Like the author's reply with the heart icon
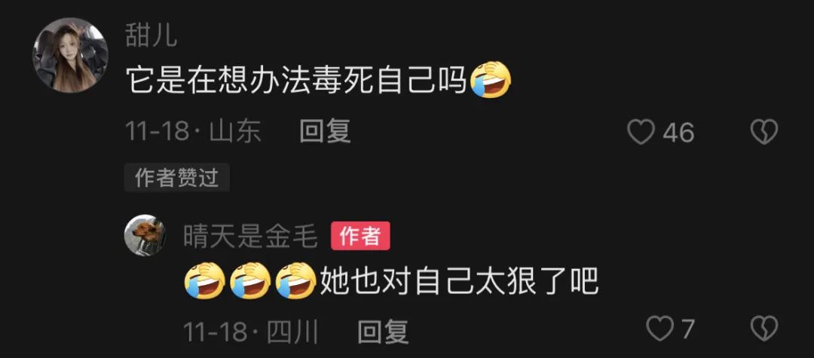The width and height of the screenshot is (814, 358). (x=659, y=329)
